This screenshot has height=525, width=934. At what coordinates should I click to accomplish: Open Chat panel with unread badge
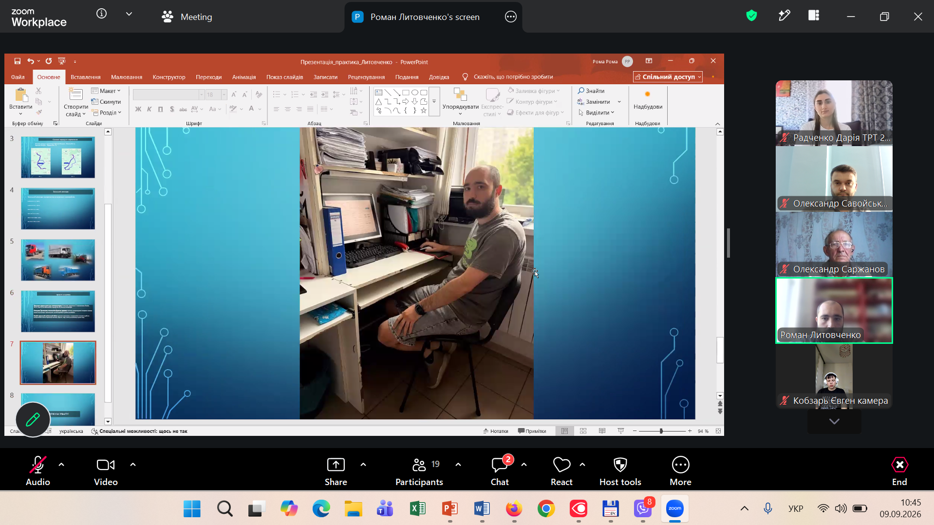[x=500, y=465]
